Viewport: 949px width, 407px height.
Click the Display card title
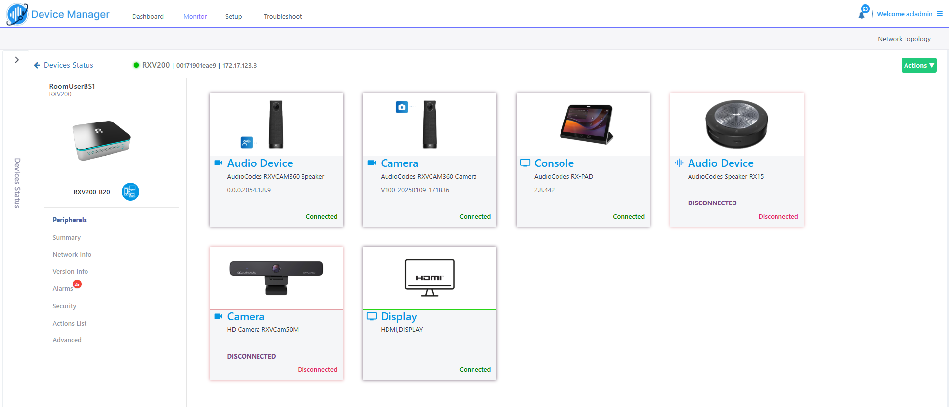coord(399,317)
